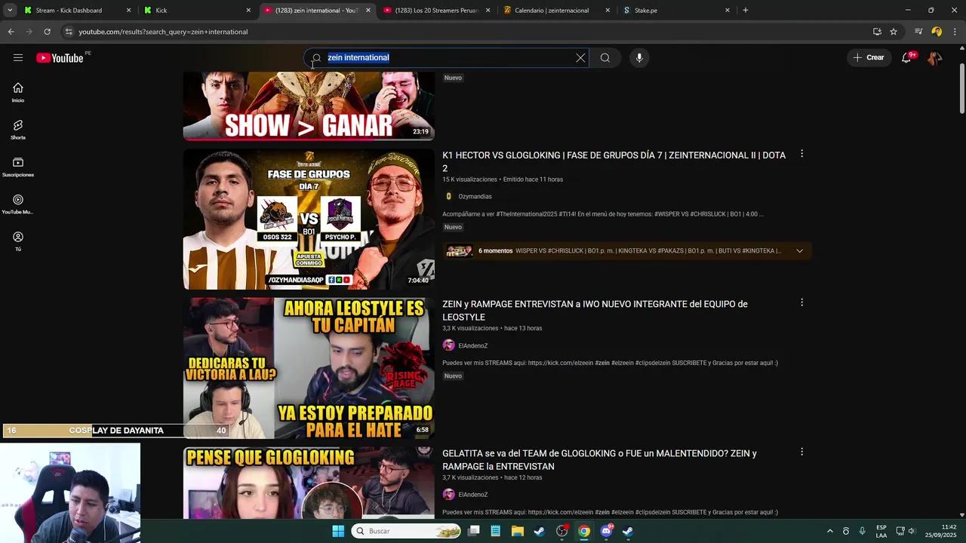This screenshot has width=966, height=543.
Task: Start voice search with the microphone
Action: (639, 58)
